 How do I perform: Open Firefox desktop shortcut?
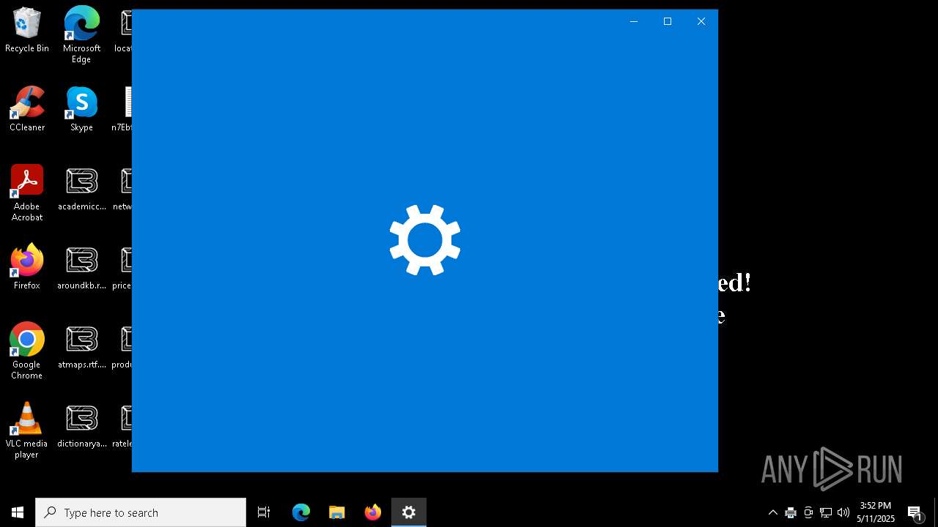(27, 267)
